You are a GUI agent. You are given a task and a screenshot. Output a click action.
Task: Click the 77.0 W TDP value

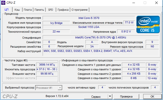point(129,22)
